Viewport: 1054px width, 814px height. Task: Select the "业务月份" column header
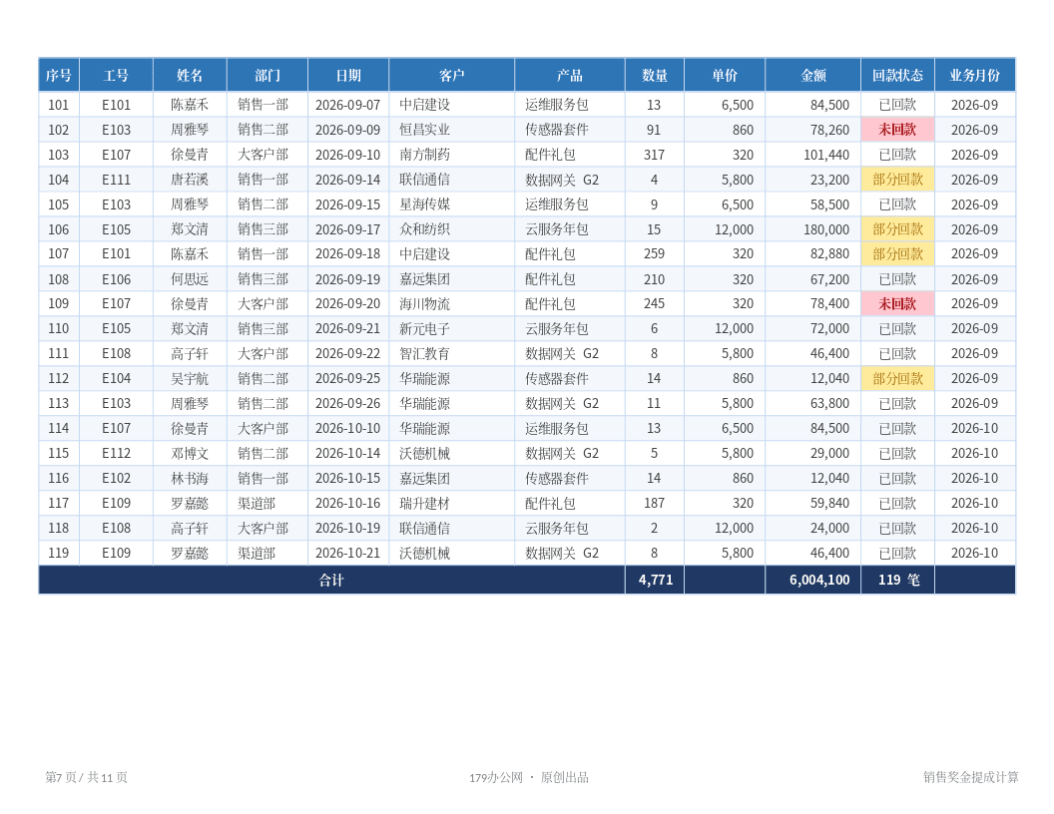tap(975, 75)
